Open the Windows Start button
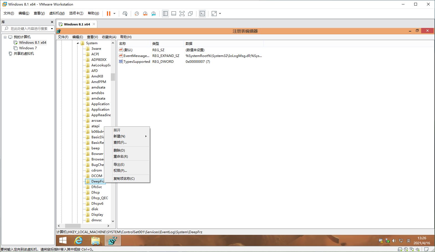435x252 pixels. pos(63,240)
